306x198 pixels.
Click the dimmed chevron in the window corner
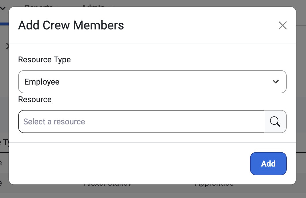[3, 8]
